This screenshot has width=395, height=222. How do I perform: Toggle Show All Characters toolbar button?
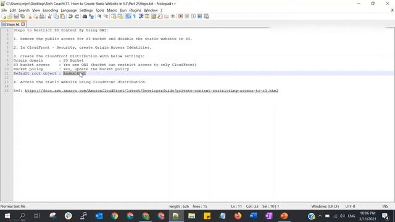(x=135, y=17)
